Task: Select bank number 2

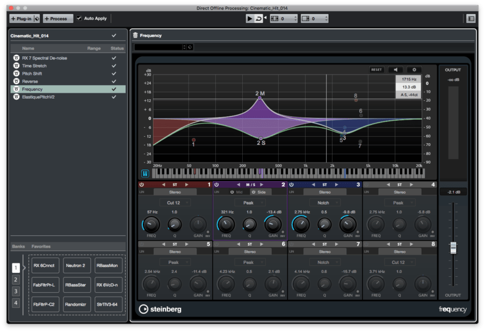Action: pos(16,280)
